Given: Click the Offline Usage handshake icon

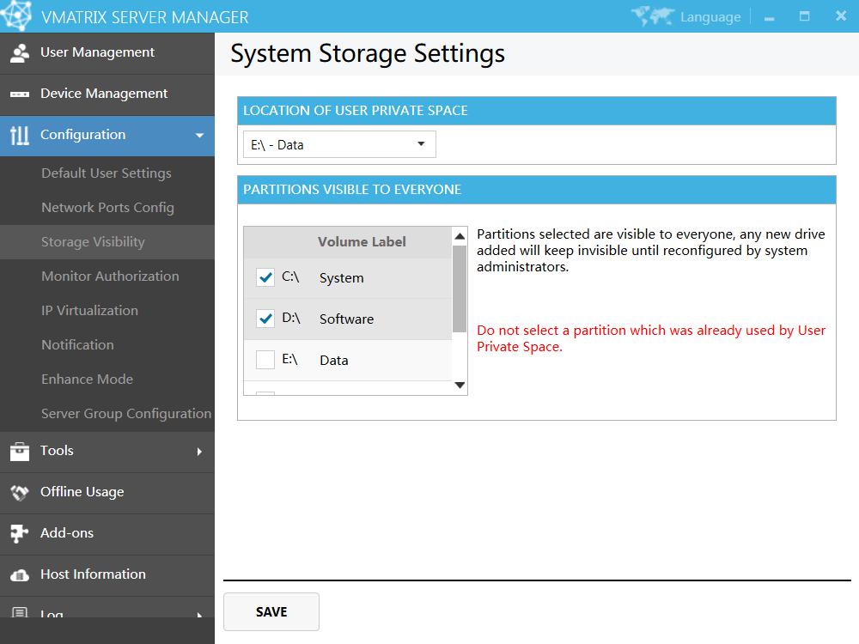Looking at the screenshot, I should (x=20, y=493).
